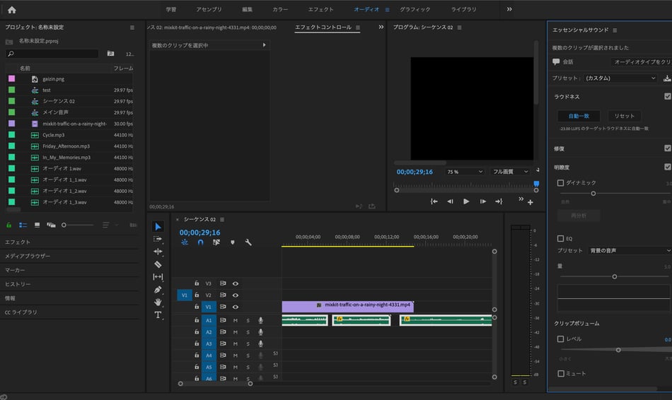The image size is (672, 400).
Task: Click the リセット button
Action: pyautogui.click(x=624, y=116)
